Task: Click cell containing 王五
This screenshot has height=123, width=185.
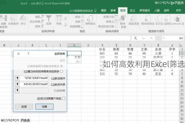Action: 158,74
